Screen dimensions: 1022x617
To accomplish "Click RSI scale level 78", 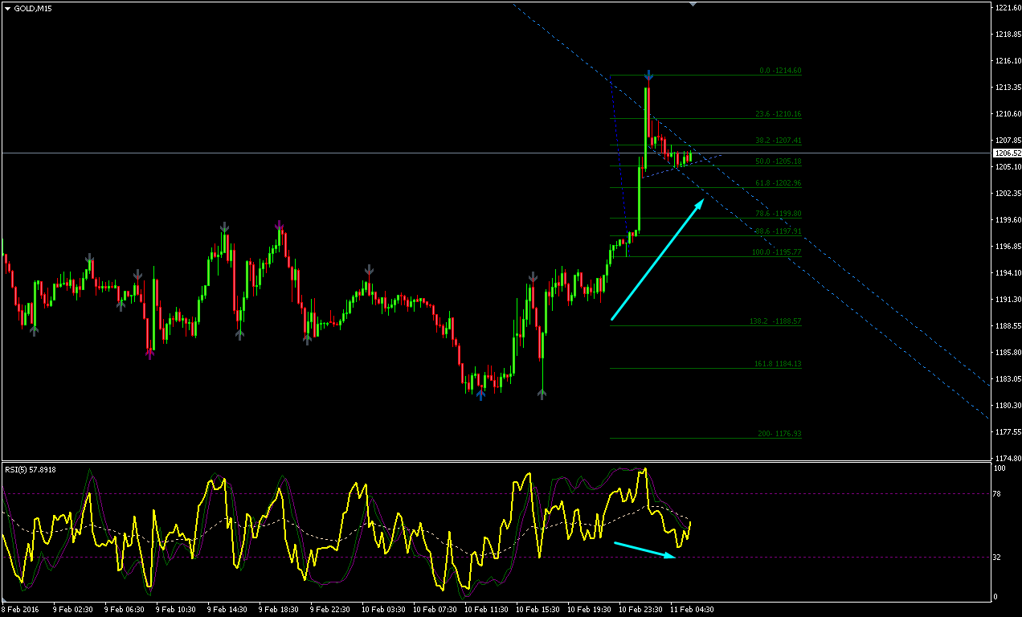I will pos(998,493).
